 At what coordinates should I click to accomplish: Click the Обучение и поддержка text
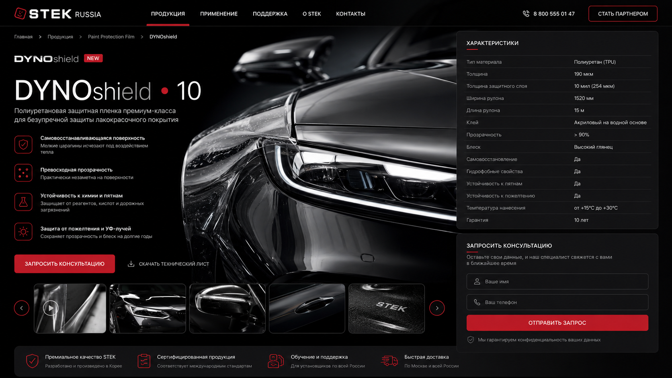320,357
